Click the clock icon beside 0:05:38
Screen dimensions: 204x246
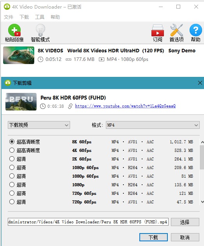[x=43, y=106]
